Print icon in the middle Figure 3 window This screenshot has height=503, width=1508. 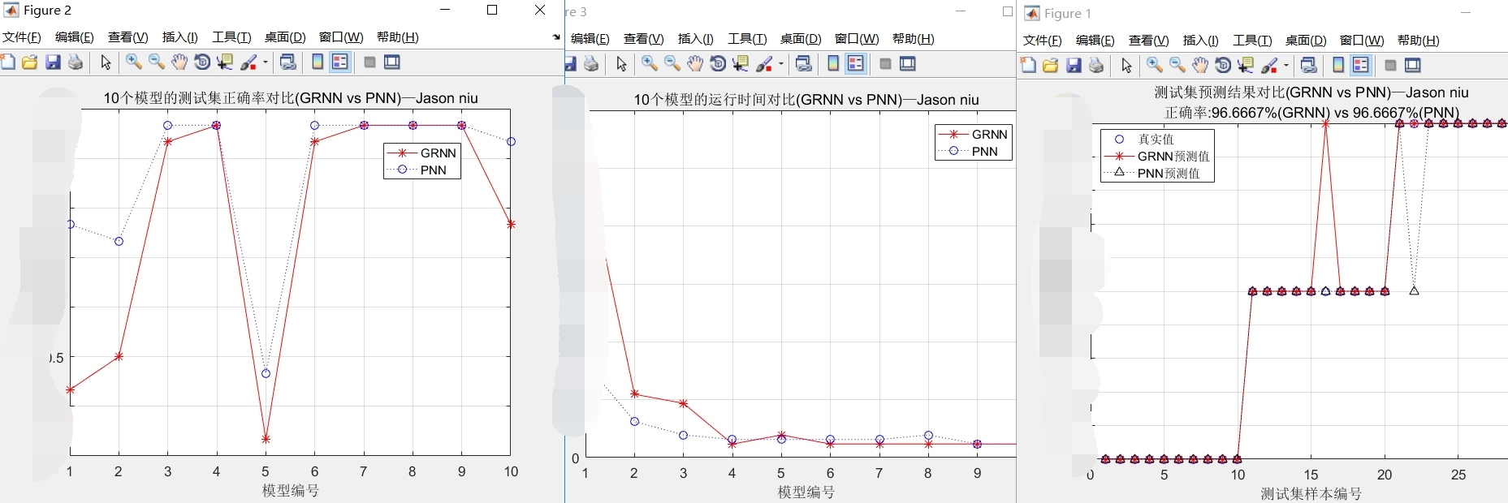tap(591, 64)
